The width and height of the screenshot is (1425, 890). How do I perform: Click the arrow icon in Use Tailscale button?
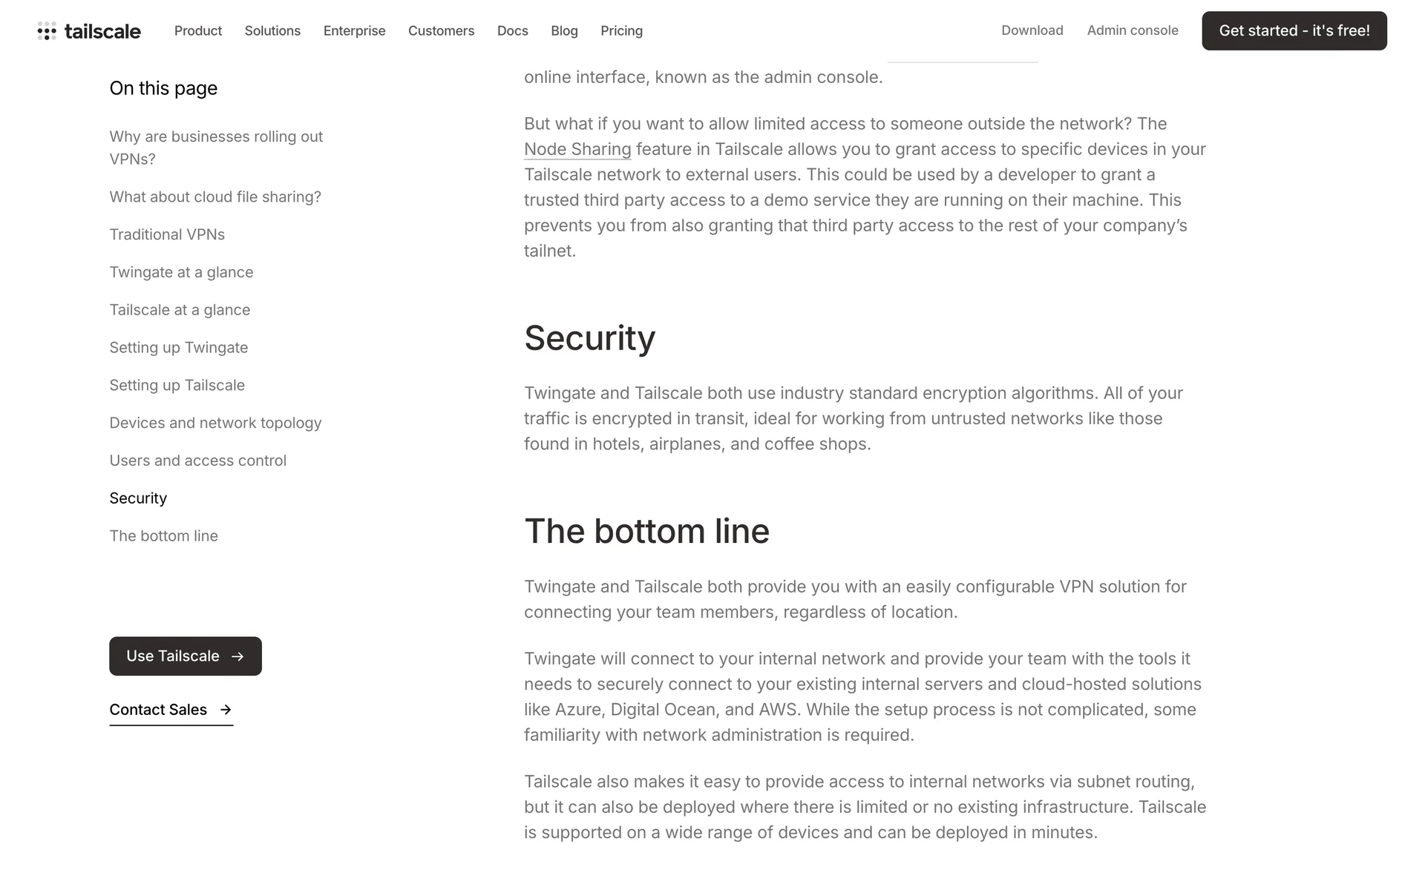237,656
